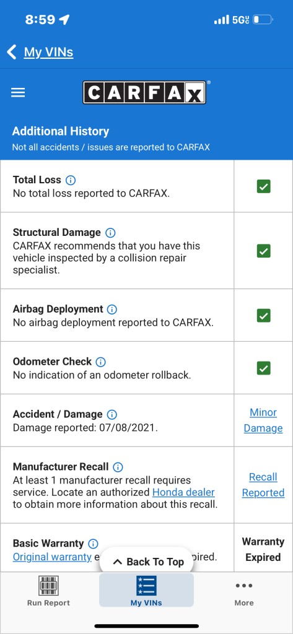Open the hamburger menu icon
Screen dimensions: 293x634
pos(18,93)
